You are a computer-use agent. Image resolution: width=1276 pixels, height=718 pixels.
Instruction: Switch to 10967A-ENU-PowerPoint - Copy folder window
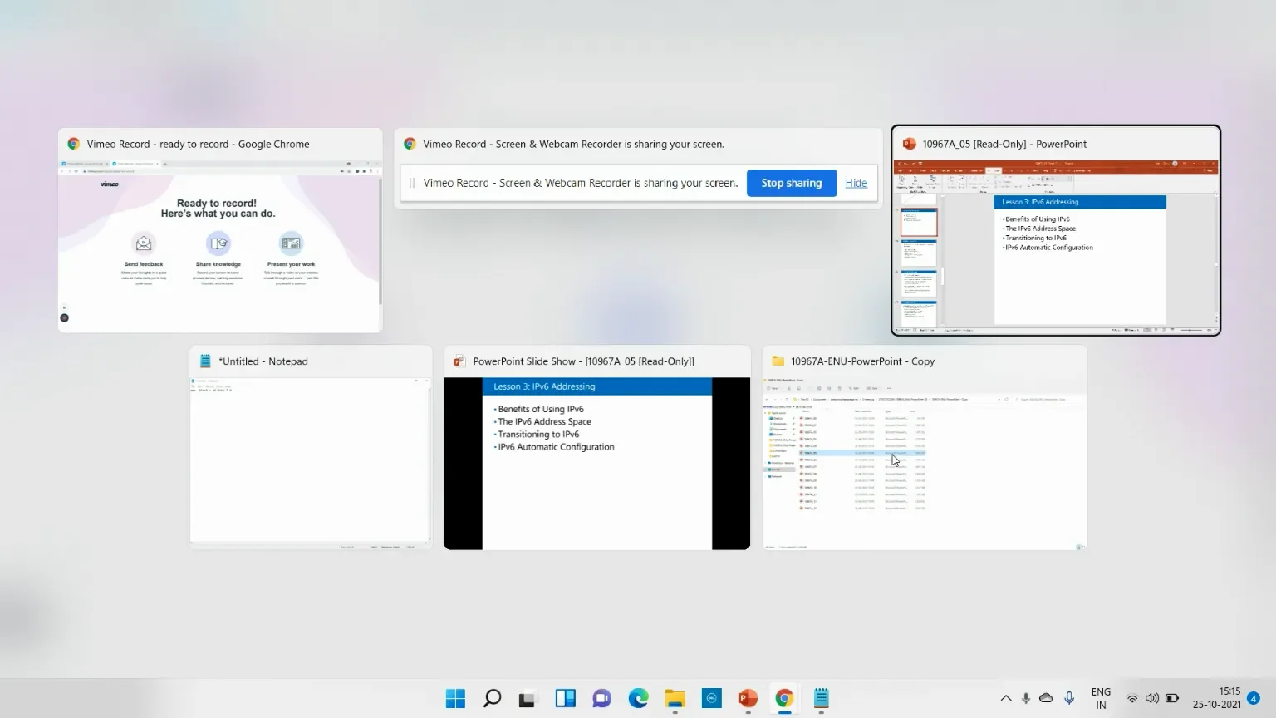(925, 447)
